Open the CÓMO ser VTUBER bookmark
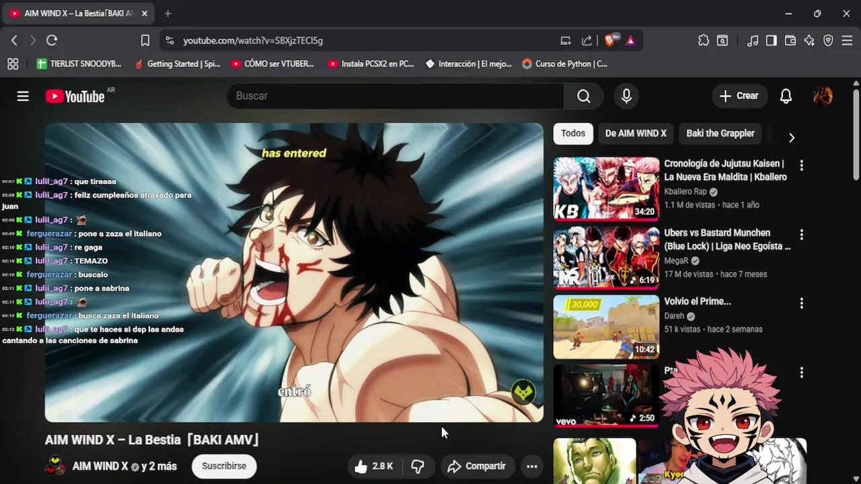 (x=272, y=64)
